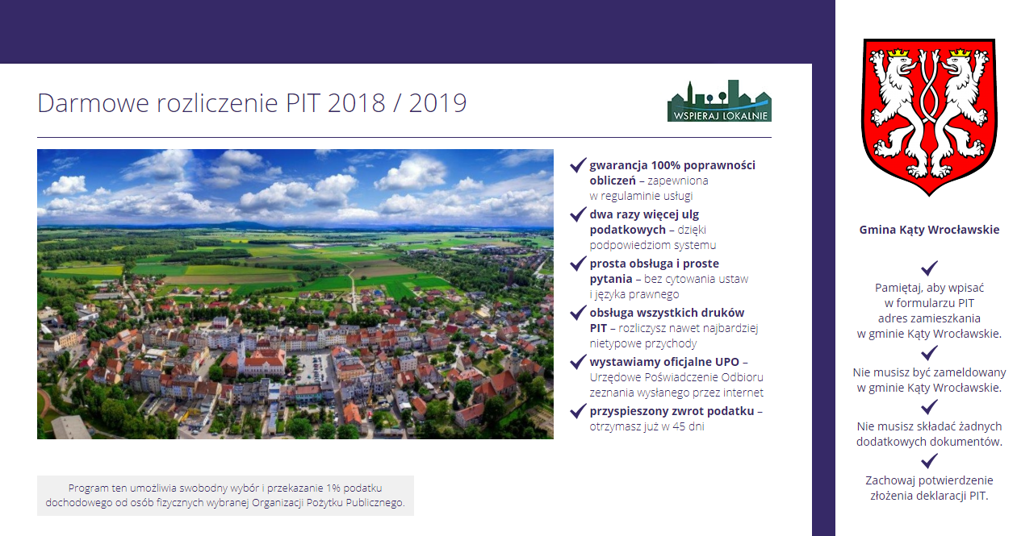Click checkmark above Zachowaj potwierdzenie

click(x=930, y=460)
